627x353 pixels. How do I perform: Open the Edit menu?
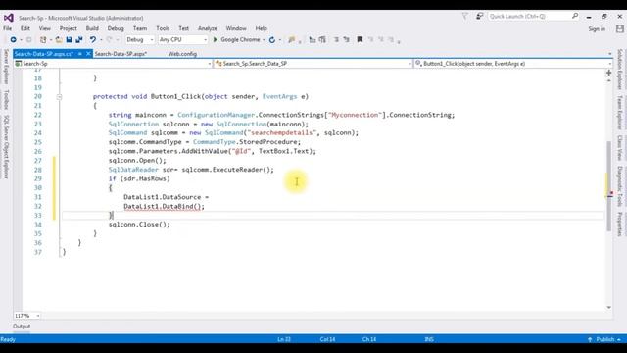(25, 28)
